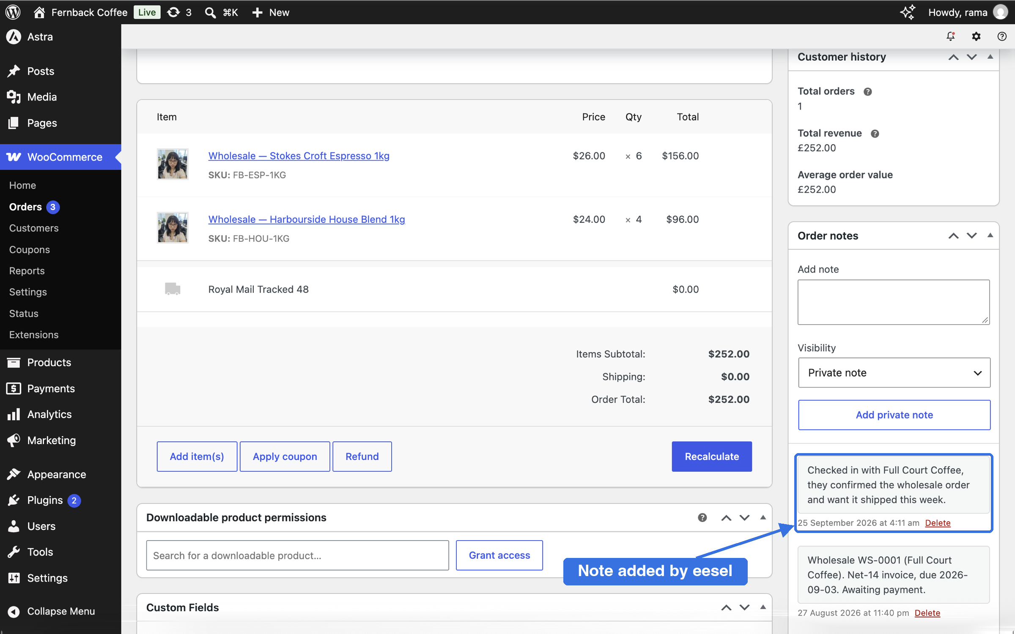
Task: Delete the 25 September 2026 note
Action: [938, 523]
